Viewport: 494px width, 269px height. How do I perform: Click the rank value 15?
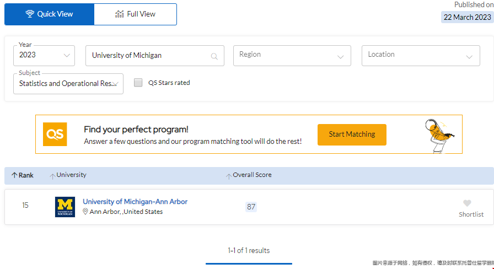[25, 206]
